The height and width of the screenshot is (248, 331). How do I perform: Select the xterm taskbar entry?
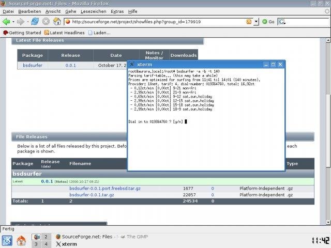(x=67, y=244)
